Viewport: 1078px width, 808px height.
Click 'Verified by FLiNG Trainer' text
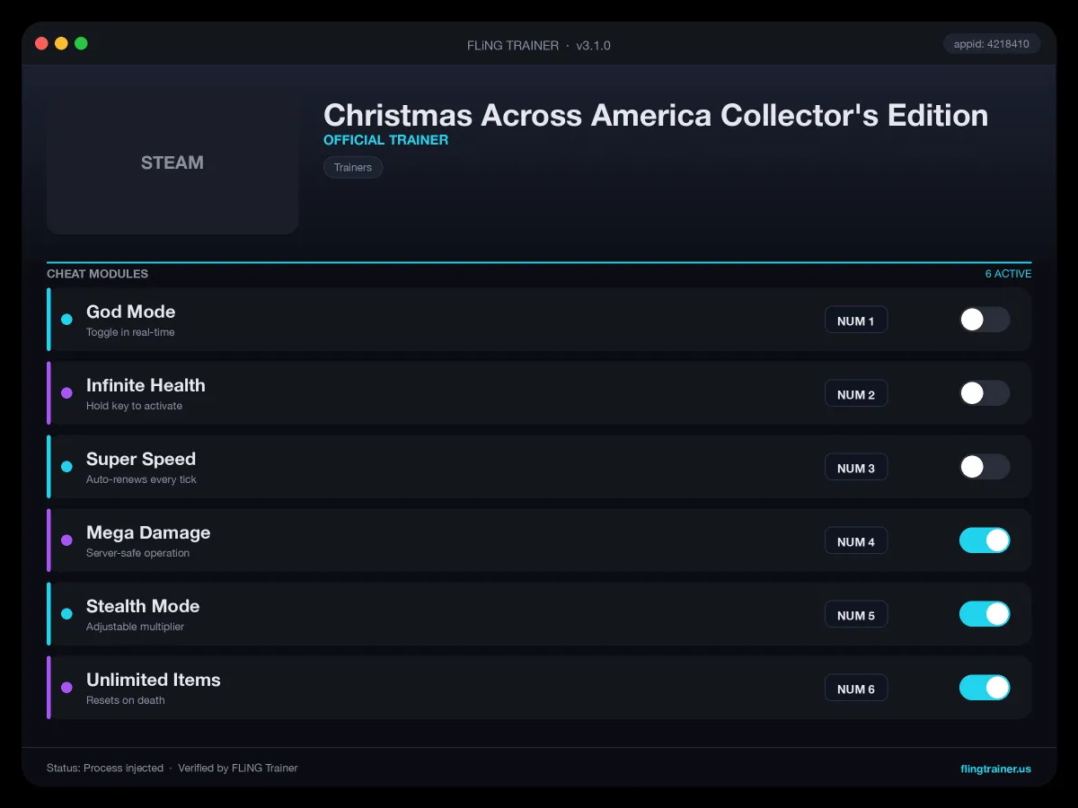(x=238, y=768)
